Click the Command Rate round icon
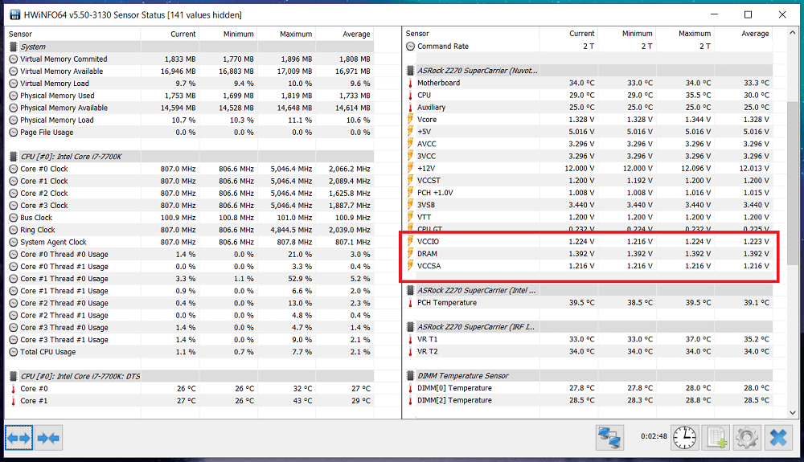The width and height of the screenshot is (804, 462). click(410, 46)
